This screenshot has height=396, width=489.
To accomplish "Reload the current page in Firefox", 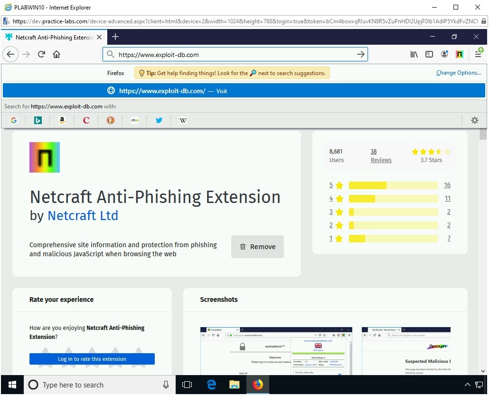I will click(41, 54).
